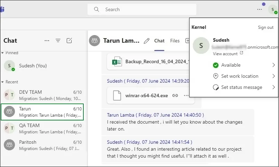The width and height of the screenshot is (279, 167).
Task: Open more options for winrar-x64-624.exe
Action: pos(186,96)
